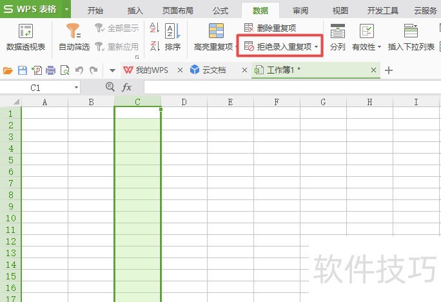
Task: Close the 云文档 tab
Action: coord(244,70)
